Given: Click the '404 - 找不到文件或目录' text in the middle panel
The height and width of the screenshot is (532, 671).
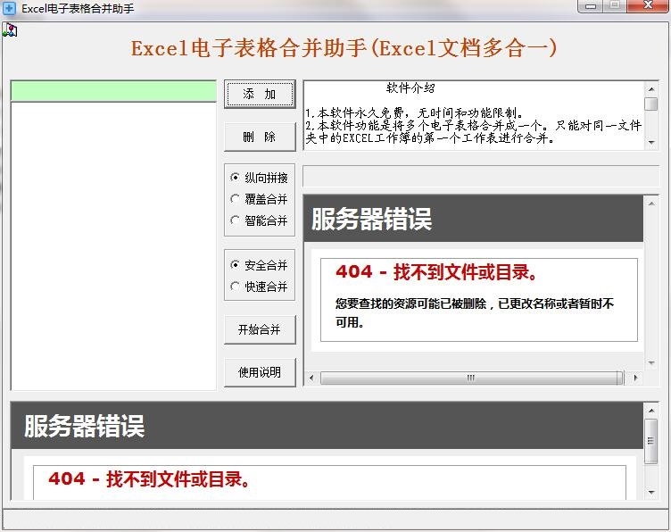Looking at the screenshot, I should click(x=436, y=272).
